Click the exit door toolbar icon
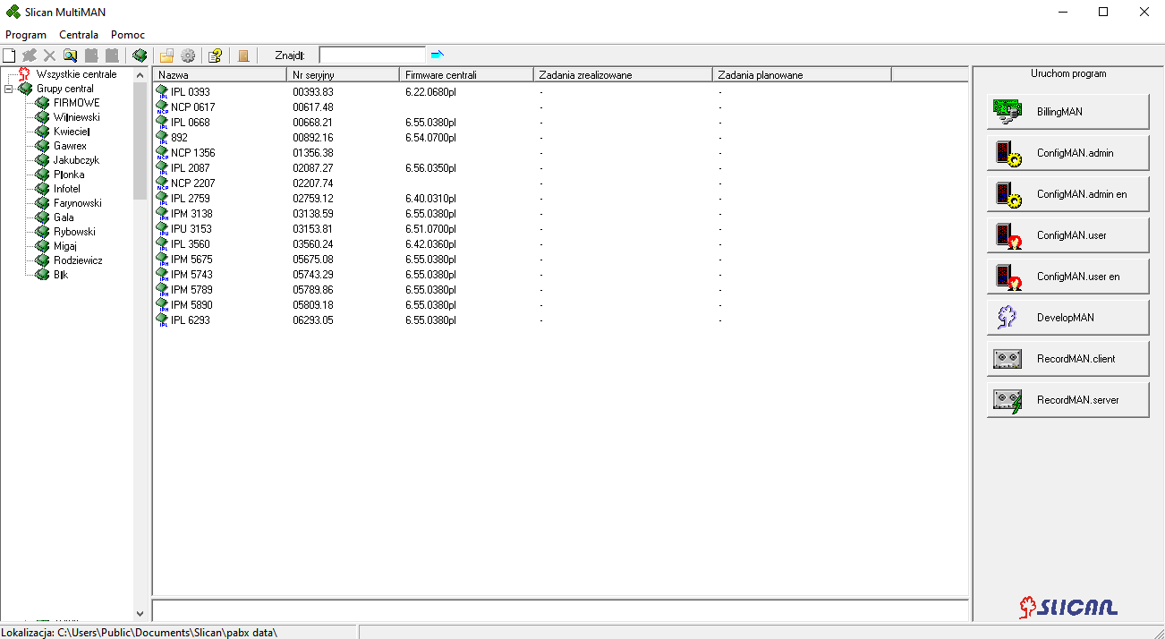The height and width of the screenshot is (639, 1165). click(243, 55)
